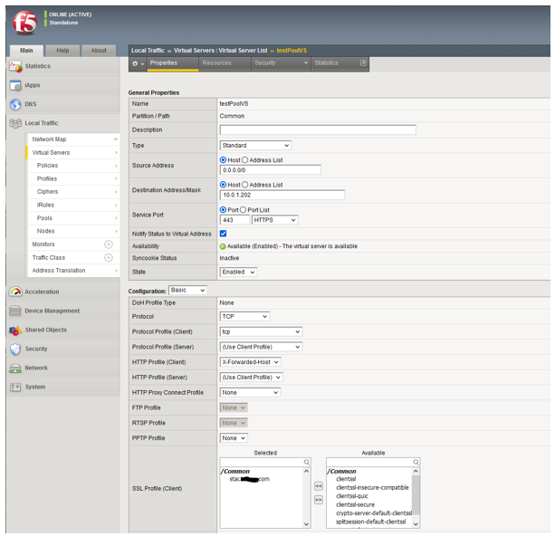
Task: Select clientssl-quic in Available list
Action: point(352,496)
